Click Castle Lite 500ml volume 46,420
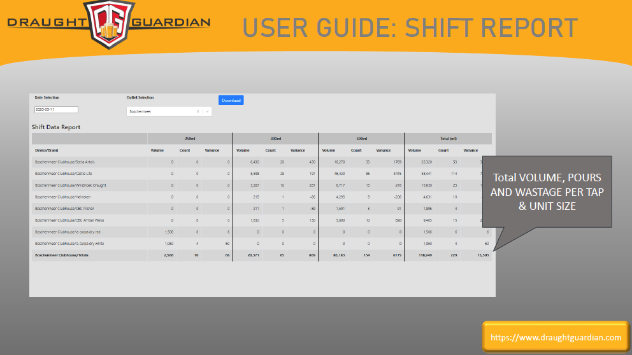The width and height of the screenshot is (632, 355). coord(340,174)
